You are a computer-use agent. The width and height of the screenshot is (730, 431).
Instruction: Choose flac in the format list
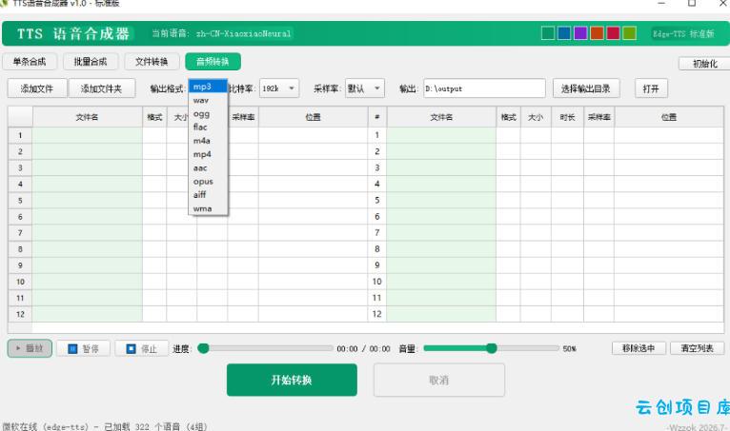tap(208, 127)
